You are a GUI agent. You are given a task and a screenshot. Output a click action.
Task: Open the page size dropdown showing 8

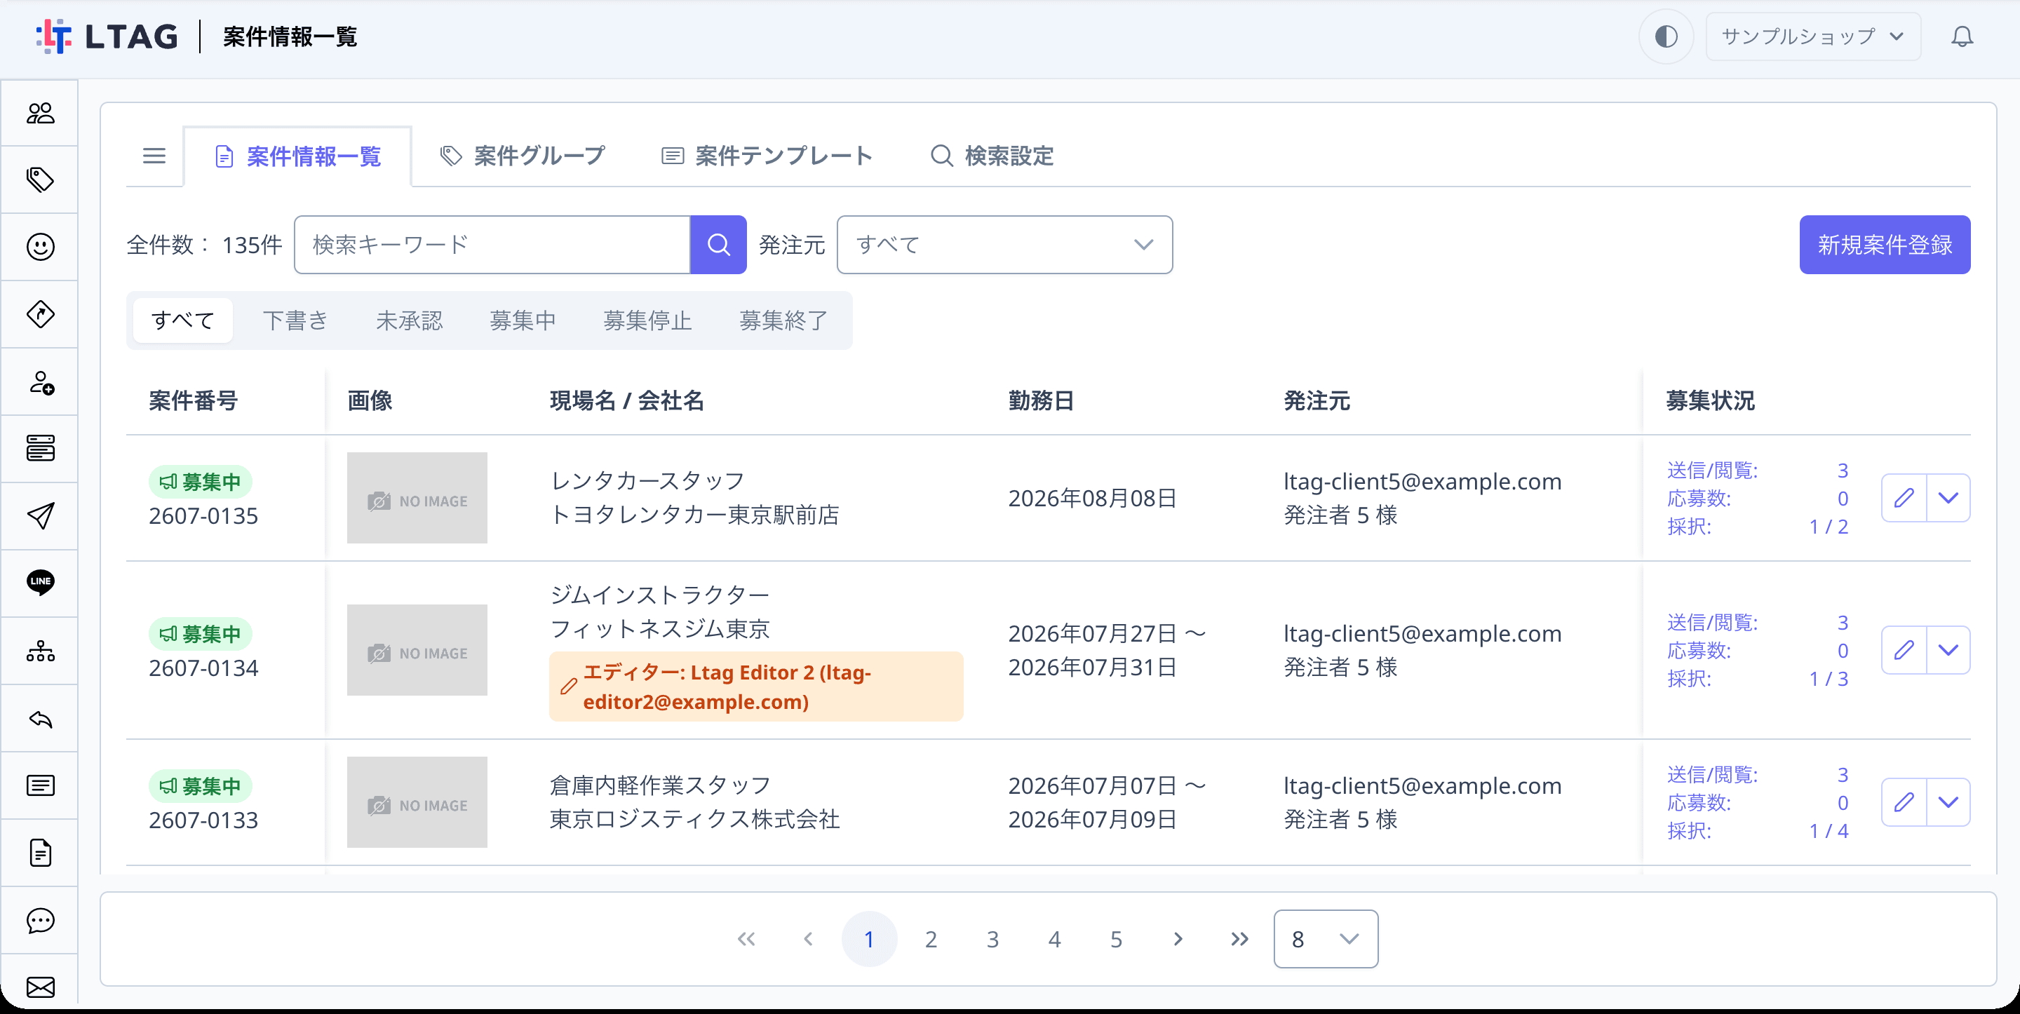pyautogui.click(x=1326, y=939)
